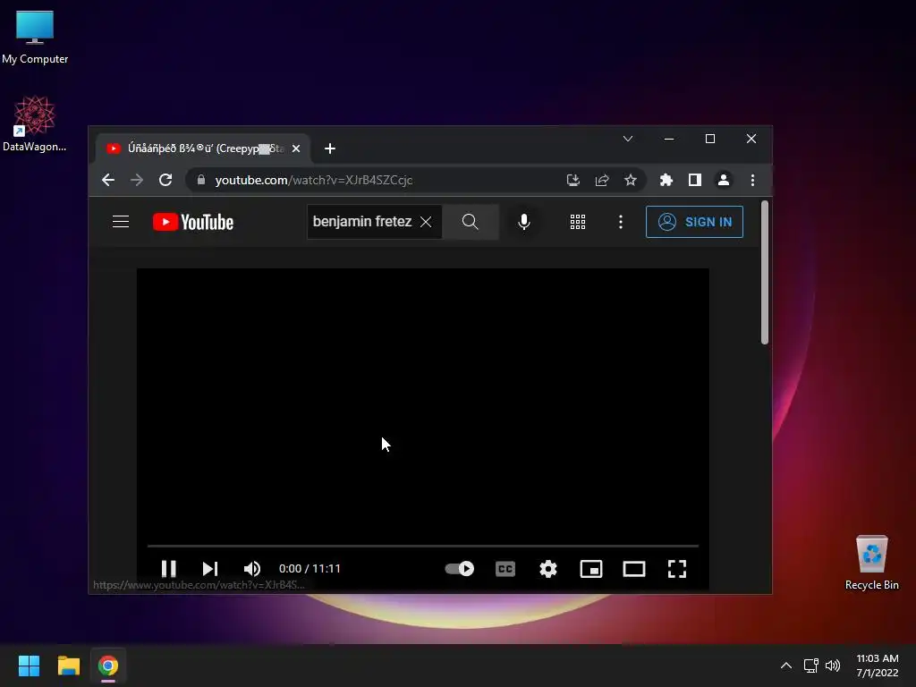This screenshot has height=687, width=916.
Task: Switch to theater mode
Action: tap(634, 568)
